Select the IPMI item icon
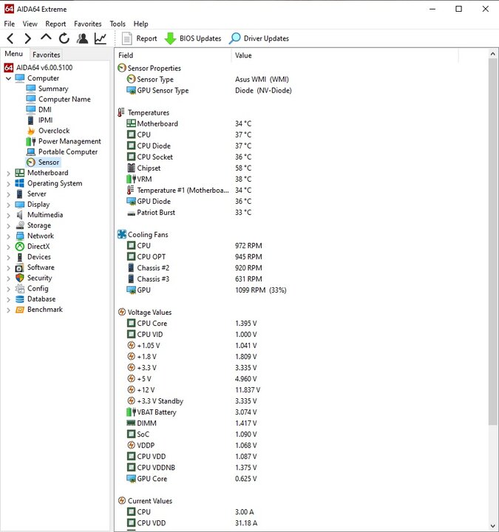This screenshot has width=499, height=532. pyautogui.click(x=31, y=120)
